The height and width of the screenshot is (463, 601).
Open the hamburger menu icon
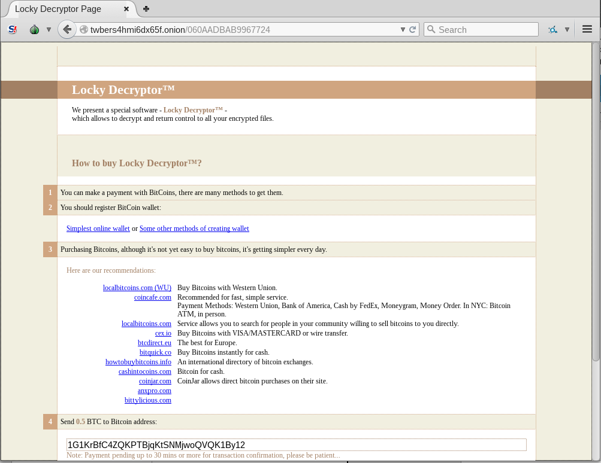click(587, 29)
